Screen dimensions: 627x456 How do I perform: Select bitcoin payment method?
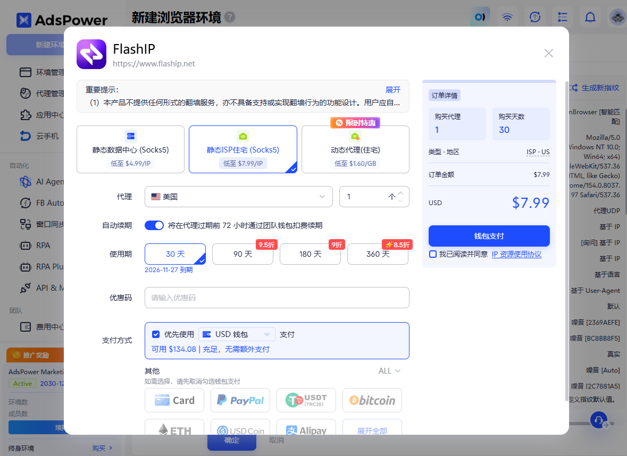372,400
